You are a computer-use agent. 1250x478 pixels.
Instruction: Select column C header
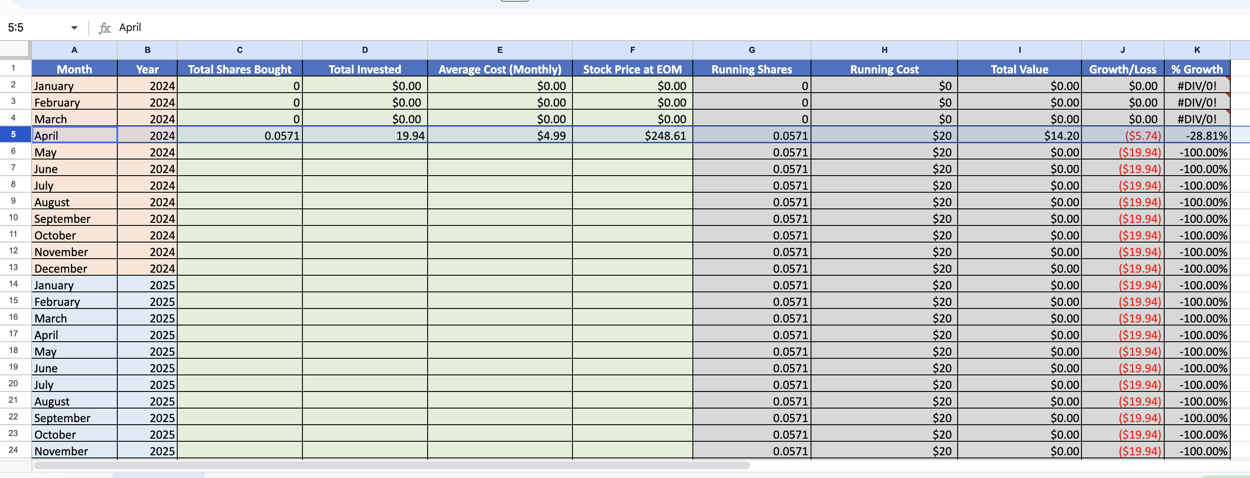239,50
